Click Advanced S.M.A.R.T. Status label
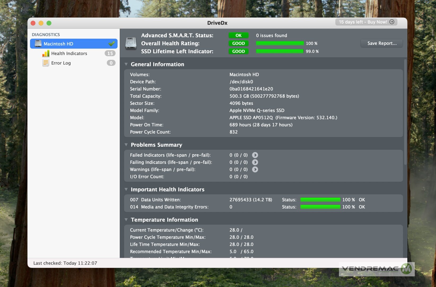436x287 pixels. point(177,35)
